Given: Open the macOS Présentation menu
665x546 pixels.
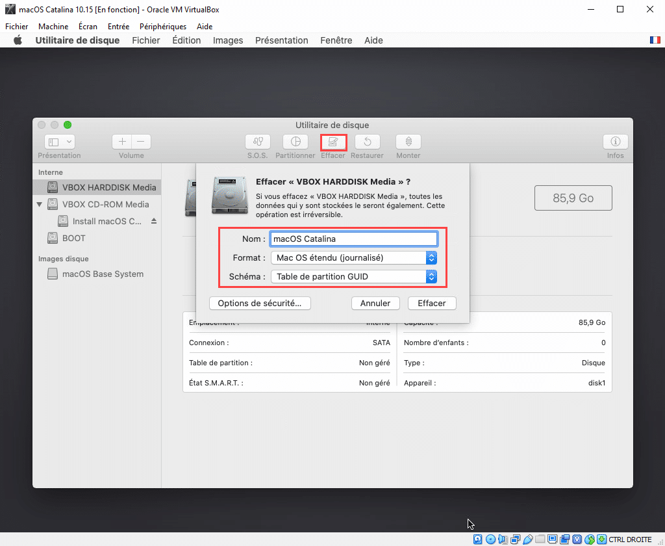Looking at the screenshot, I should [282, 40].
